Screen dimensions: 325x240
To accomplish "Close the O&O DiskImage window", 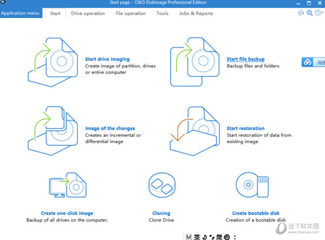I will (x=320, y=3).
